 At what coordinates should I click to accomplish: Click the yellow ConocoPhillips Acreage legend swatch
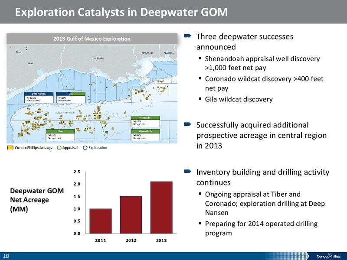[10, 148]
